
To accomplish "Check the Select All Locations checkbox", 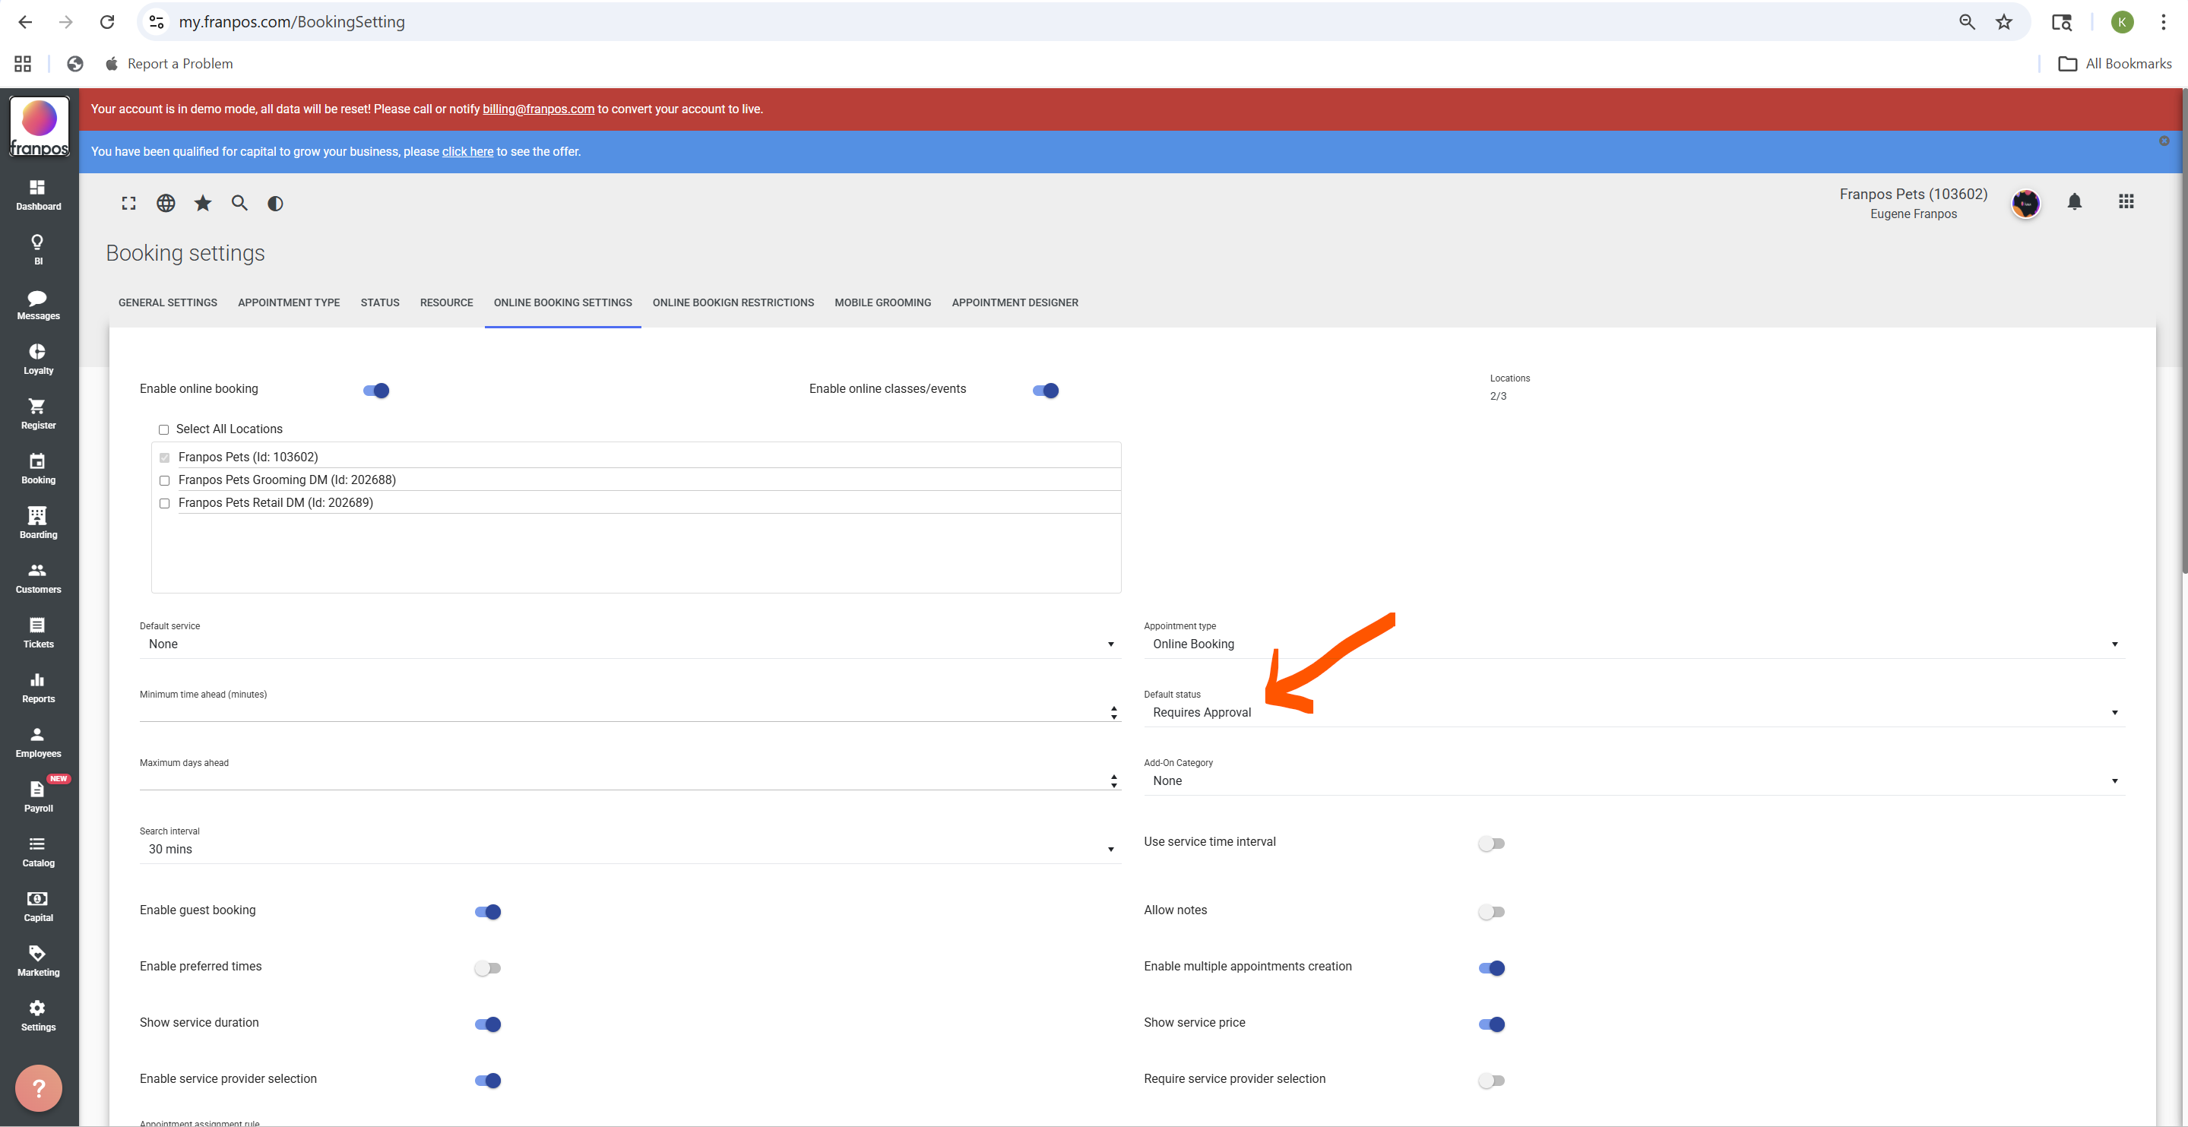I will (164, 429).
